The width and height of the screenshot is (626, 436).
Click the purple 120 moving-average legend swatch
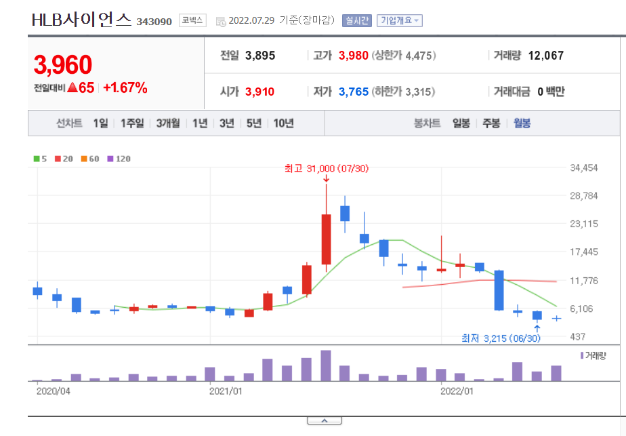[110, 159]
